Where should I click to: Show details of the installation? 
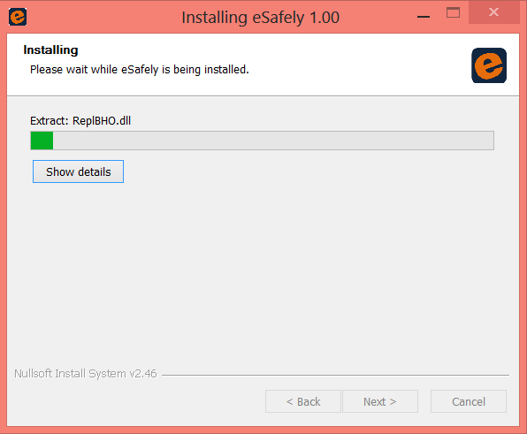point(79,171)
